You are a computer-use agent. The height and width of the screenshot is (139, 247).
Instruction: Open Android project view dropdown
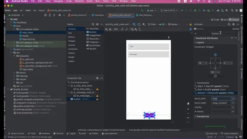pyautogui.click(x=16, y=15)
